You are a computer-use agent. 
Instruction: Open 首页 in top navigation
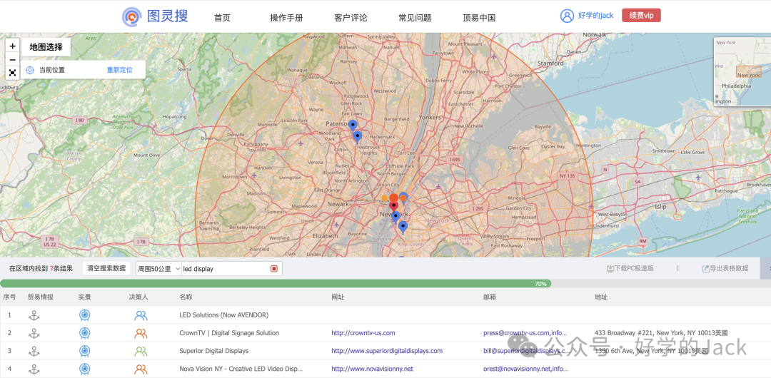coord(222,18)
